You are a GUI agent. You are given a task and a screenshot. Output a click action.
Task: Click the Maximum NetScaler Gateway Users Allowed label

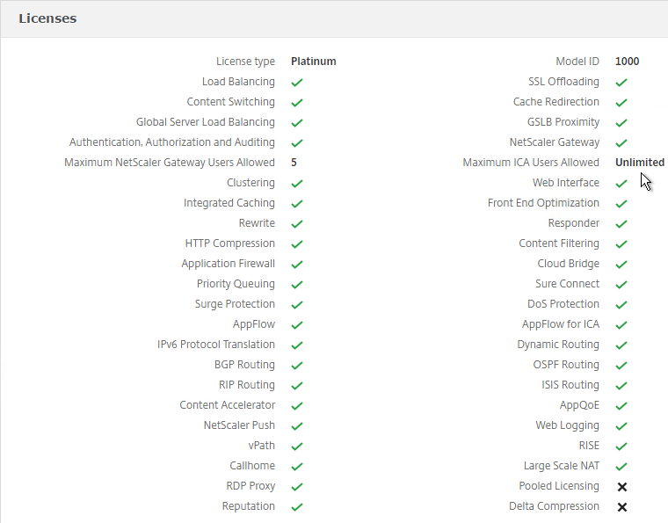point(170,163)
